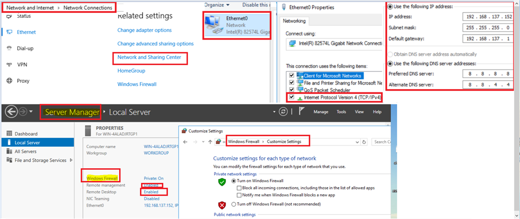Check Block all incoming connections
The image size is (520, 219).
[239, 188]
